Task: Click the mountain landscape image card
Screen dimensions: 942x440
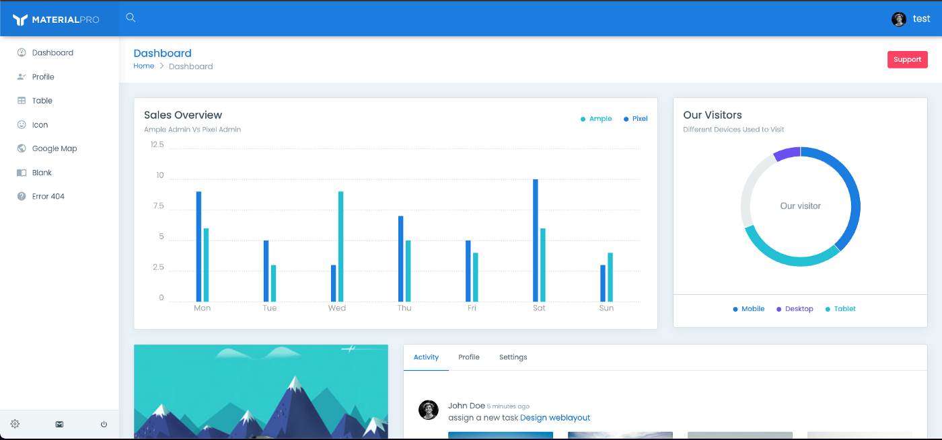Action: [261, 392]
